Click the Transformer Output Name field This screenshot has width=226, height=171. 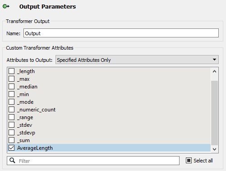click(x=121, y=33)
